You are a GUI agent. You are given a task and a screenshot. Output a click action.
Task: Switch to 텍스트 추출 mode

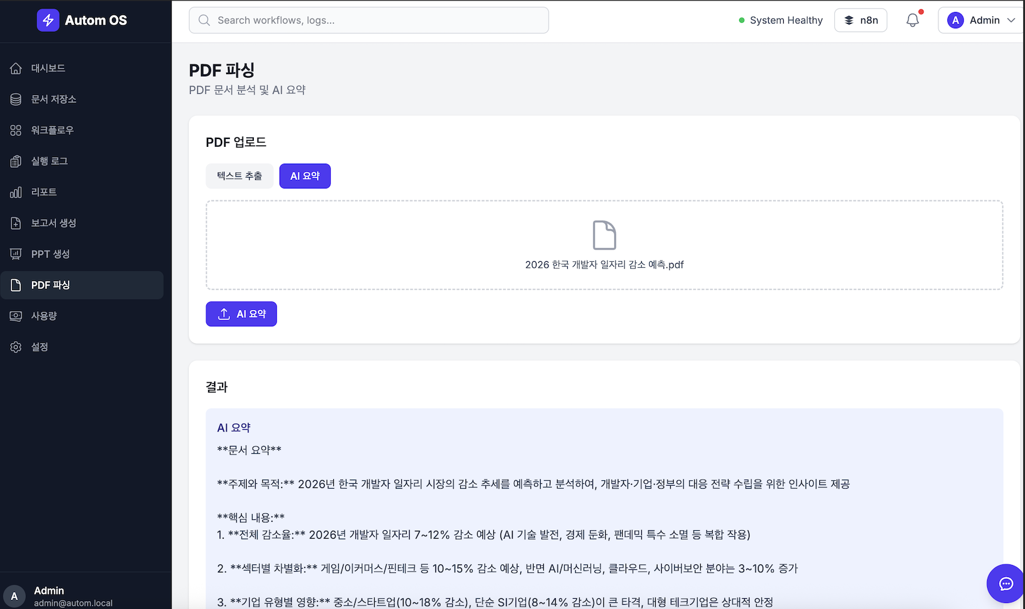tap(239, 176)
